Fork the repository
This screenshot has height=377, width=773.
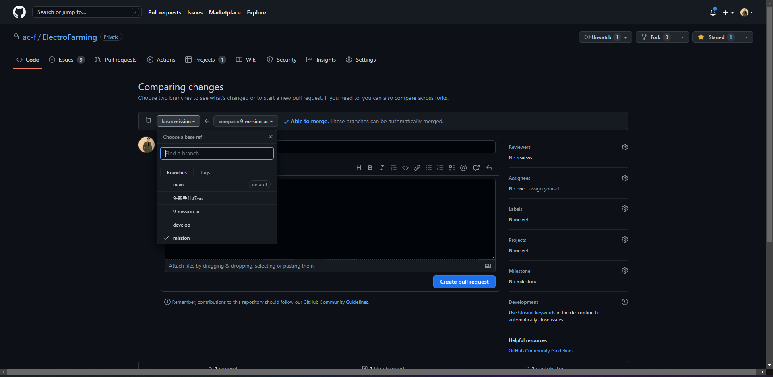click(655, 37)
